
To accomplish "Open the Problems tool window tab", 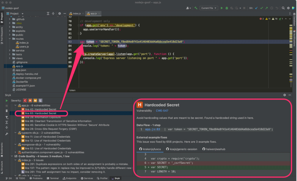I will click(36, 178).
